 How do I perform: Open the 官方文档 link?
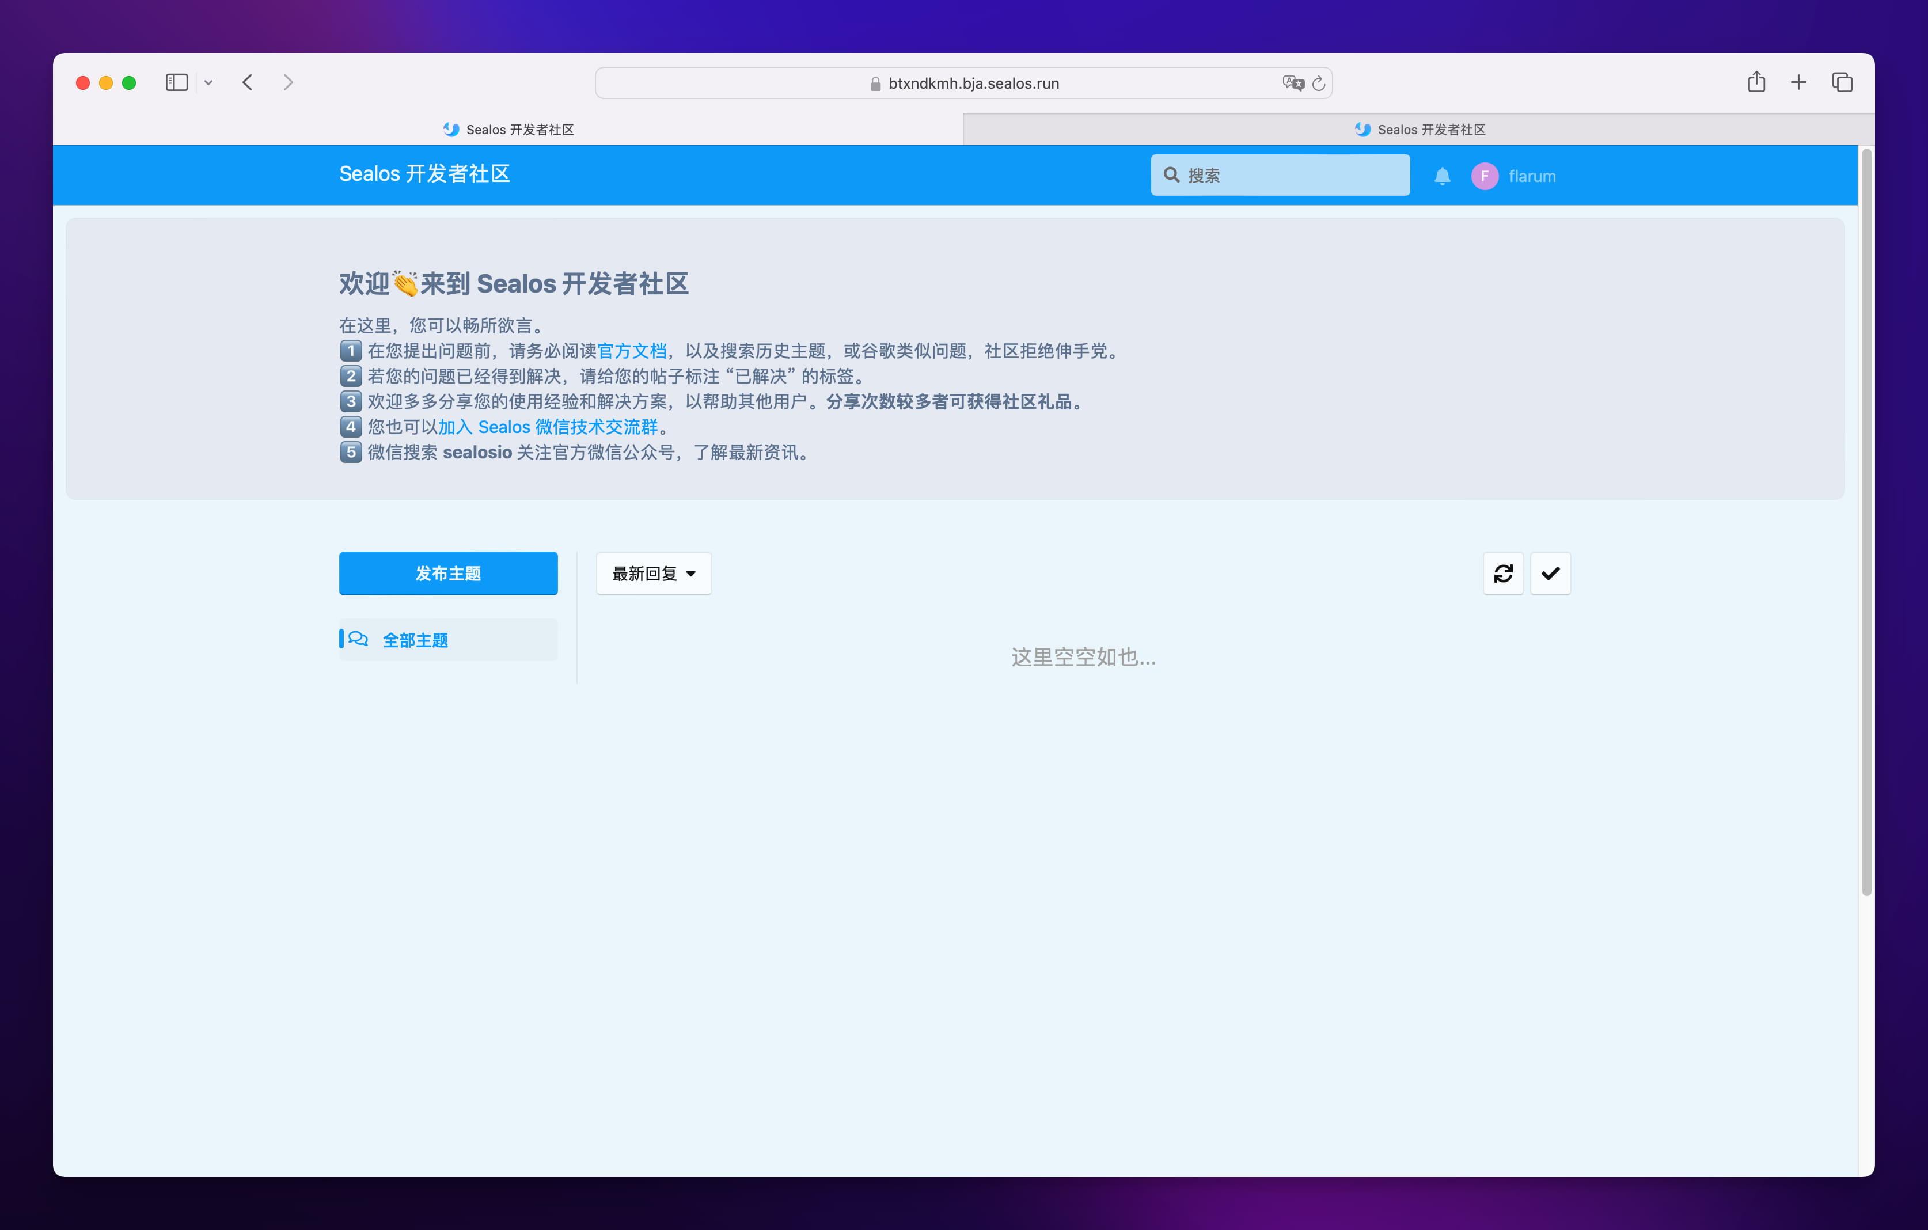(632, 351)
